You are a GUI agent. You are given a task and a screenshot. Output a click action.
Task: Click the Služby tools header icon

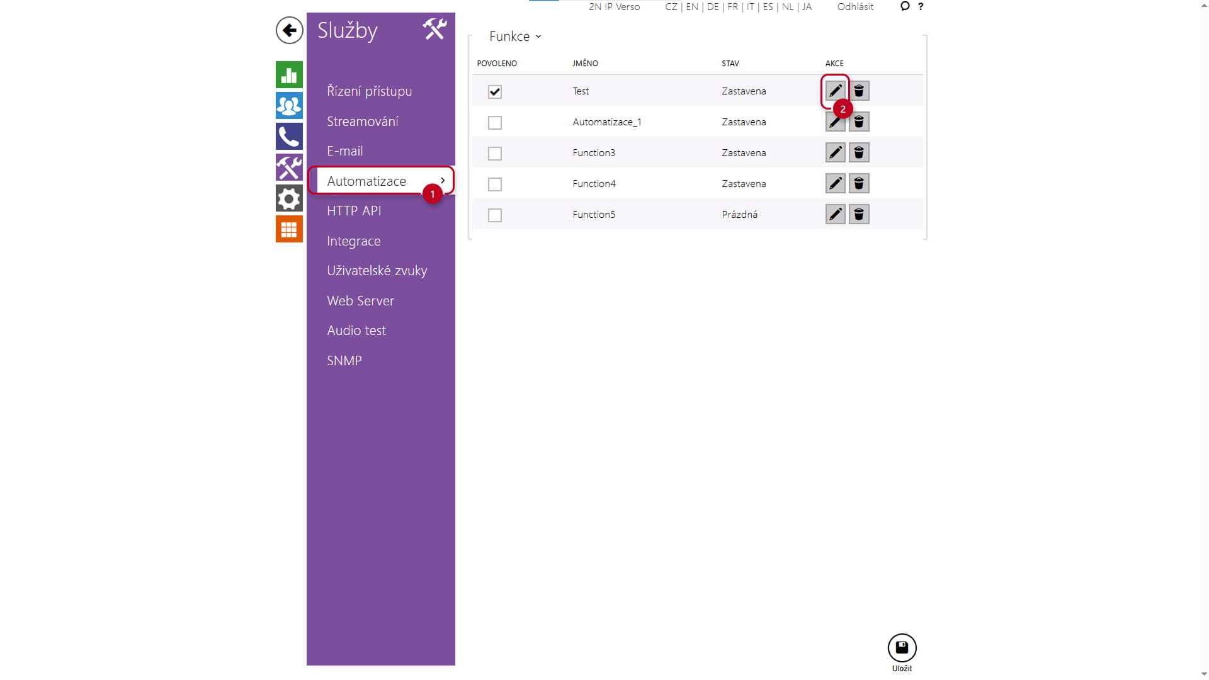click(x=434, y=29)
